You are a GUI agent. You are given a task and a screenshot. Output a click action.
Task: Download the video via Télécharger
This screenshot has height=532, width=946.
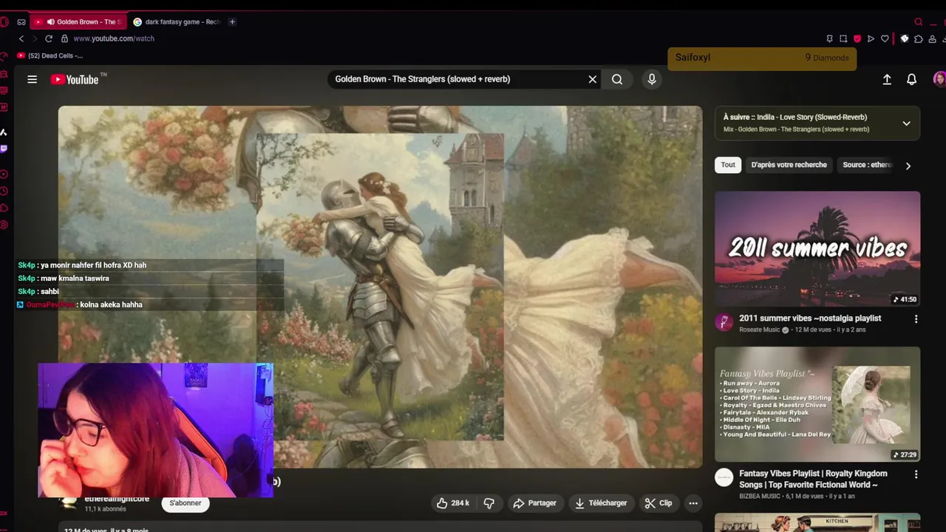pos(601,503)
